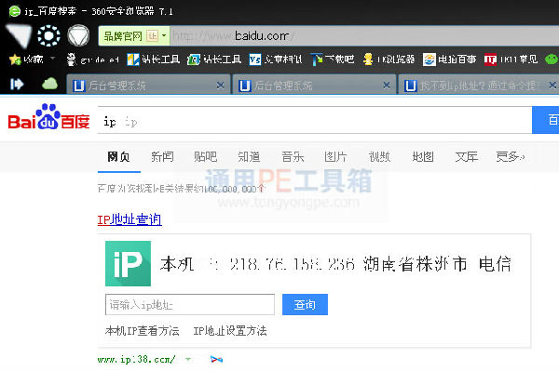Open the second 站长工具 bookmark
The width and height of the screenshot is (559, 371).
click(214, 60)
